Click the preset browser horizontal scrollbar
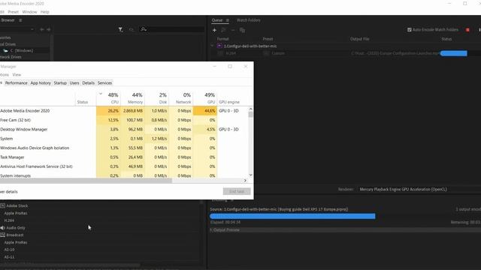 [x=71, y=265]
